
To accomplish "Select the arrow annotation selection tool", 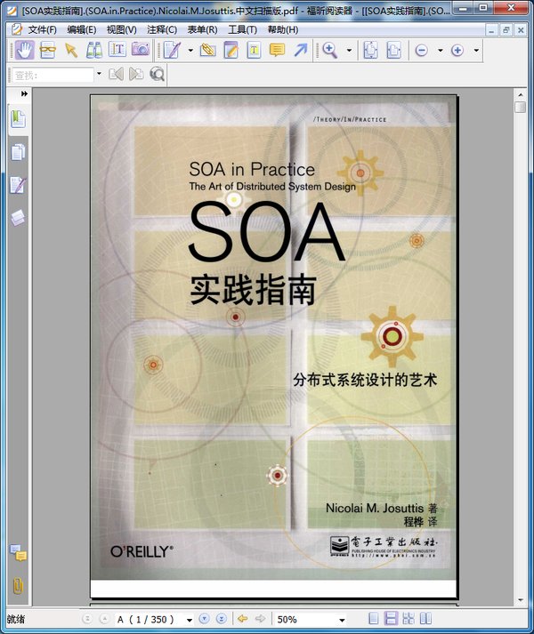I will 71,51.
